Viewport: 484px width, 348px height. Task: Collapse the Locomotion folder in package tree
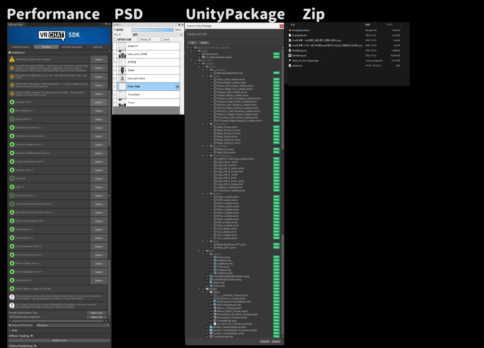[203, 124]
